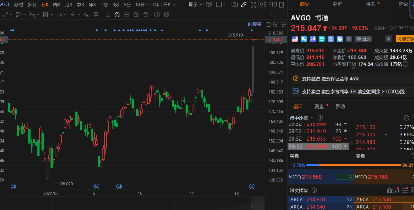Switch to 异动 sub-tab
Screen dimensions: 414x210
coord(340,106)
